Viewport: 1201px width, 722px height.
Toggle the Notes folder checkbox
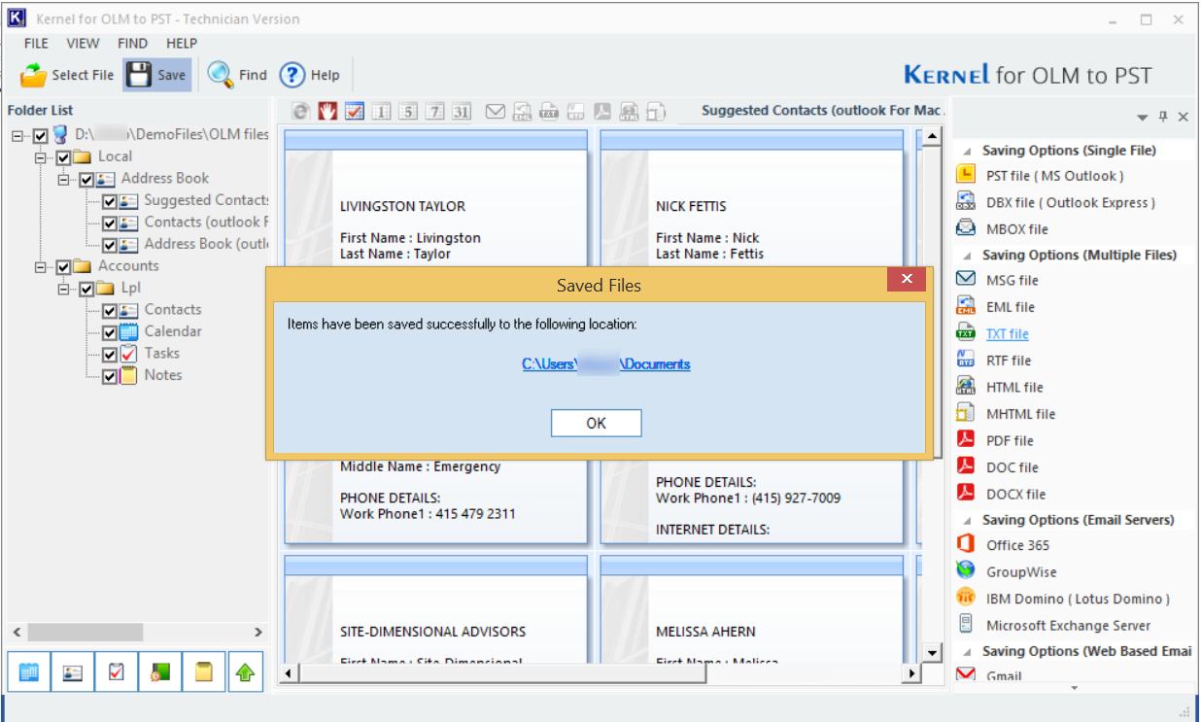(x=109, y=376)
